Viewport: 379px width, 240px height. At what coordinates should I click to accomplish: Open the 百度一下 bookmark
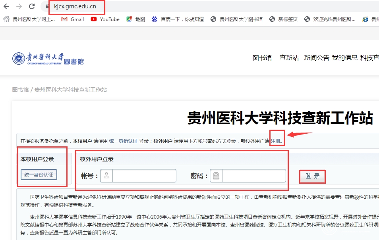[x=178, y=19]
